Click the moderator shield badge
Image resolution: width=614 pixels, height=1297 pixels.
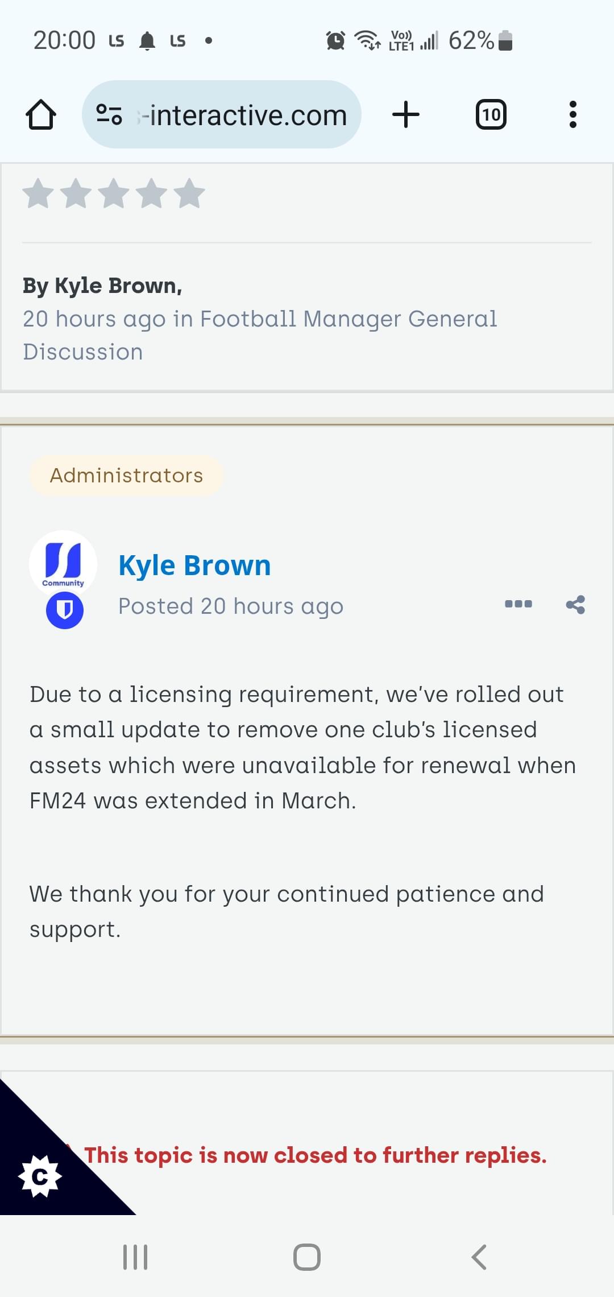[x=65, y=610]
